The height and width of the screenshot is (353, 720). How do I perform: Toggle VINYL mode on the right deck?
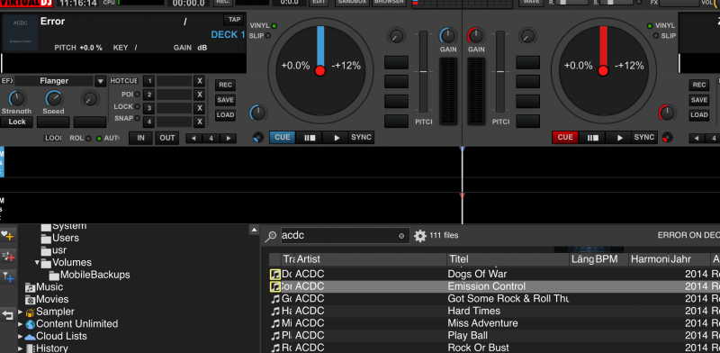[x=650, y=26]
